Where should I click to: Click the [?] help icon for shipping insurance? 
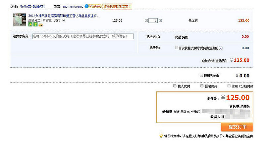coord(221,48)
